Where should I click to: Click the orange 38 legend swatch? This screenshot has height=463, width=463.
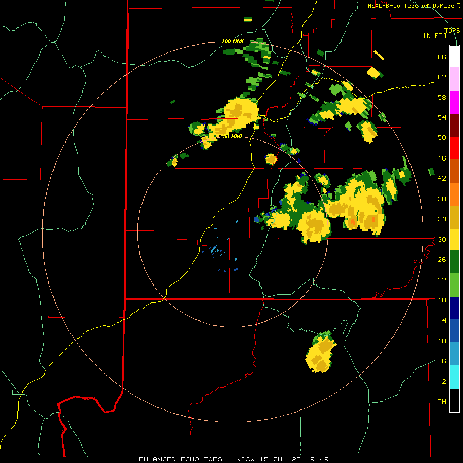(x=454, y=194)
